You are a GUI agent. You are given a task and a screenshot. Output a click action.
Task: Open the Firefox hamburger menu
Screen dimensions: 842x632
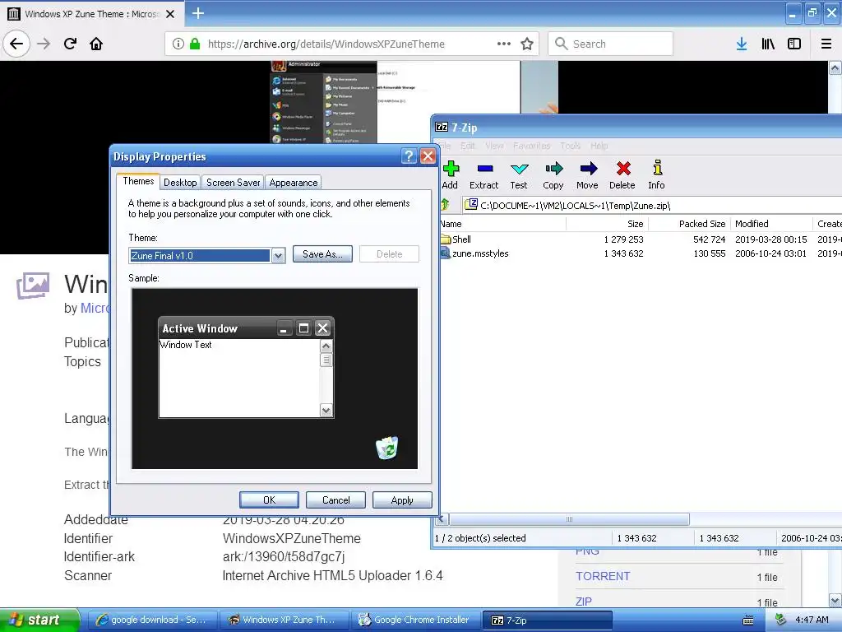[x=826, y=44]
